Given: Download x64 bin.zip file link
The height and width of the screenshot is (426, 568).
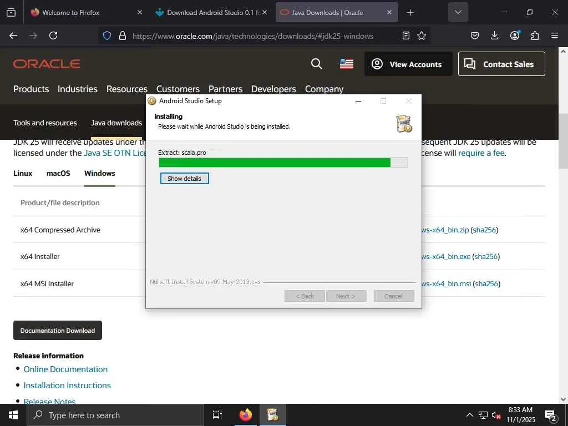Looking at the screenshot, I should [x=445, y=230].
